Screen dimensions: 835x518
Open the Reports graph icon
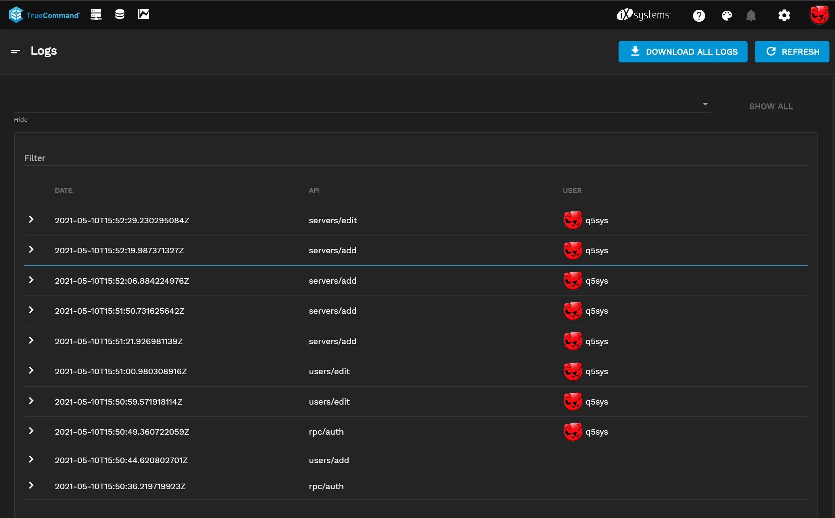coord(143,14)
